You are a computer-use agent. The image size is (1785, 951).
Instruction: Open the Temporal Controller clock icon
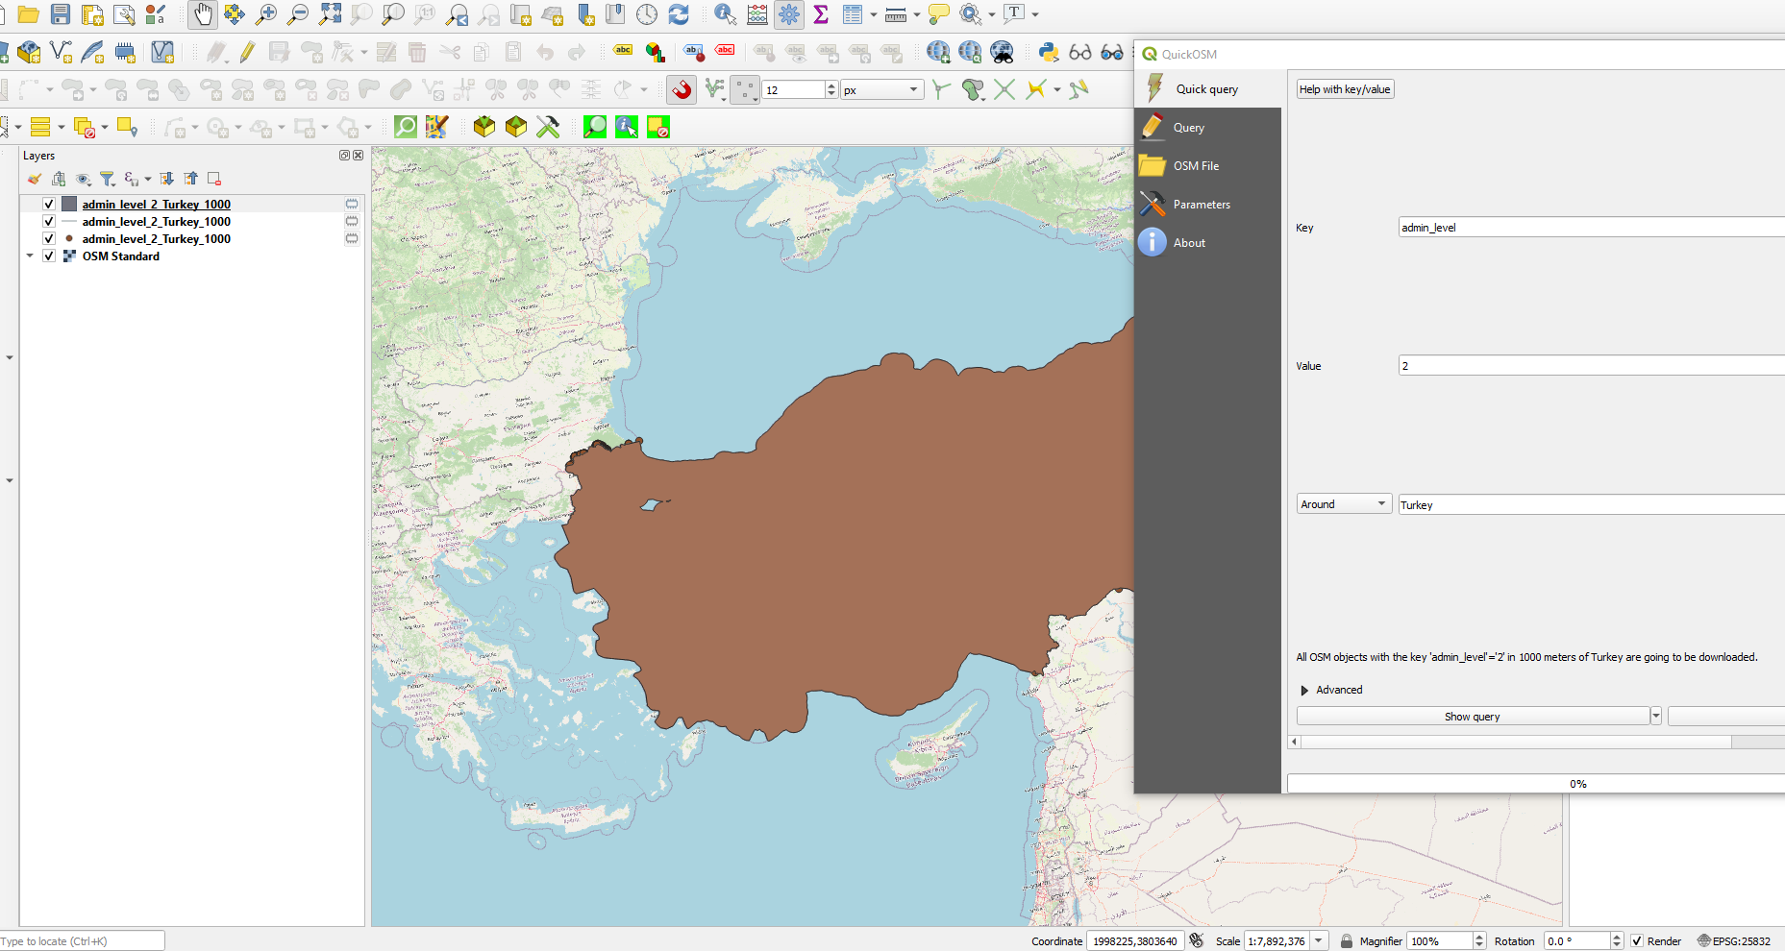[x=647, y=14]
